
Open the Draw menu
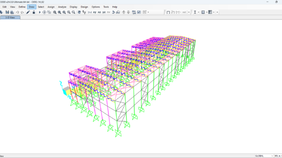(32, 7)
